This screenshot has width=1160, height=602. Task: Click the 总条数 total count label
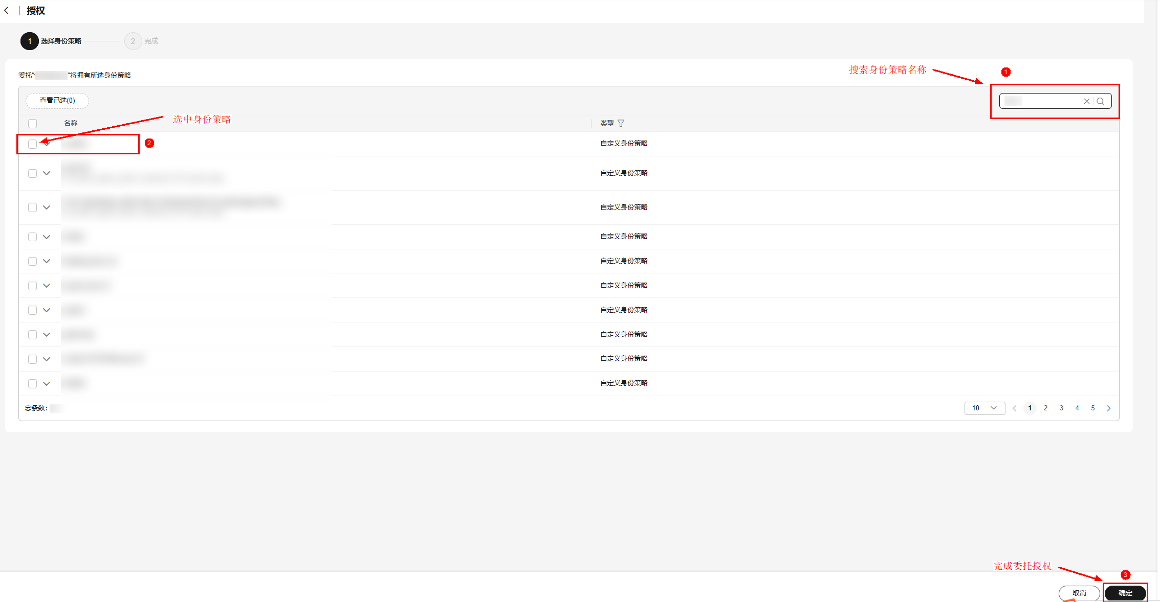tap(36, 408)
